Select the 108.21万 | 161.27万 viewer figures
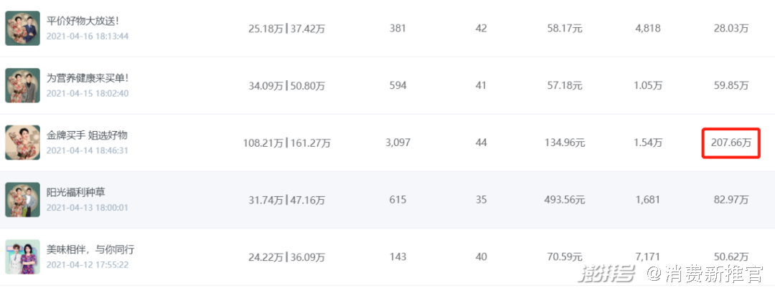The width and height of the screenshot is (775, 288). (x=286, y=143)
